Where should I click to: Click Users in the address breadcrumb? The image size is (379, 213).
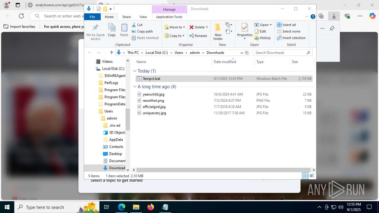coord(179,53)
